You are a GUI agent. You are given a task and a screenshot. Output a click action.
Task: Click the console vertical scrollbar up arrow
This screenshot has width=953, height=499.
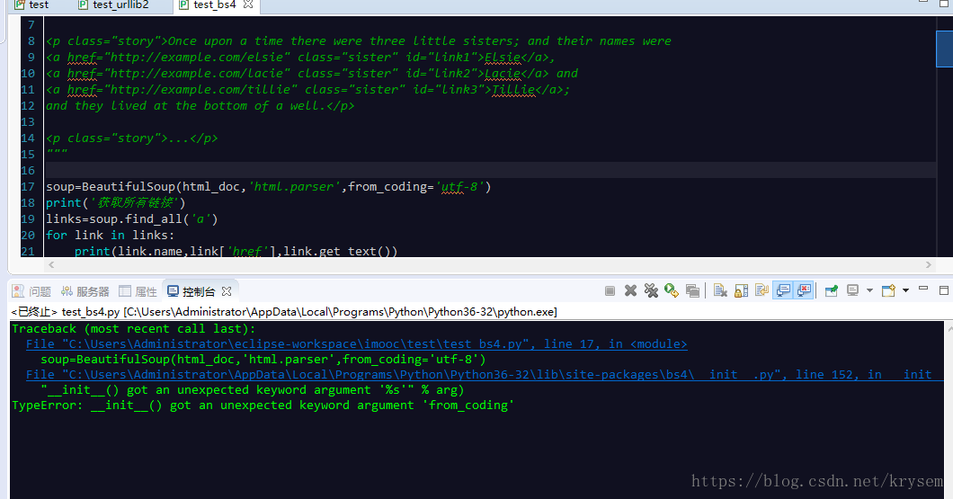[x=949, y=328]
